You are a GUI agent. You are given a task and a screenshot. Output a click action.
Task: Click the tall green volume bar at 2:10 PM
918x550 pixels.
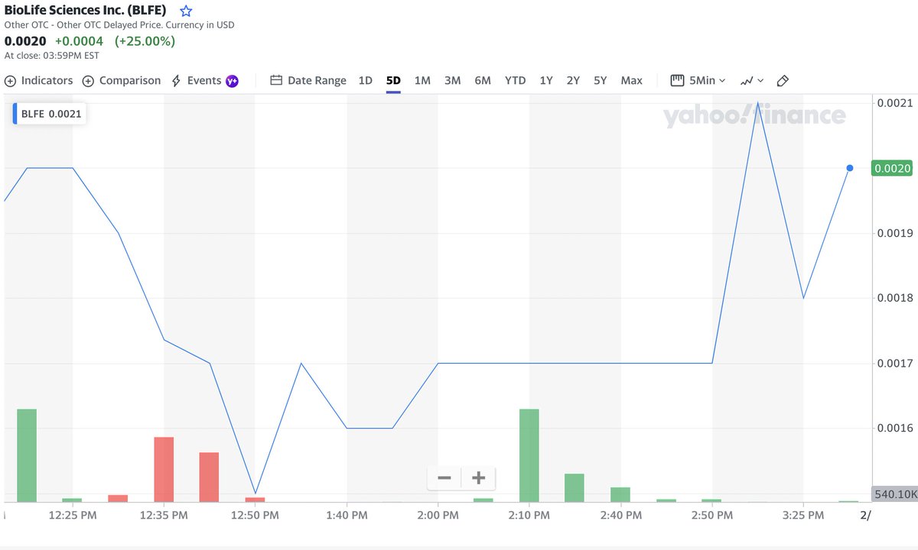click(529, 455)
